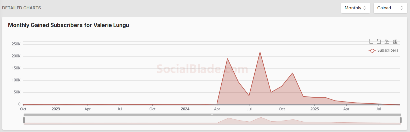Switch chart to line view icon
Image resolution: width=410 pixels, height=132 pixels.
(x=387, y=41)
